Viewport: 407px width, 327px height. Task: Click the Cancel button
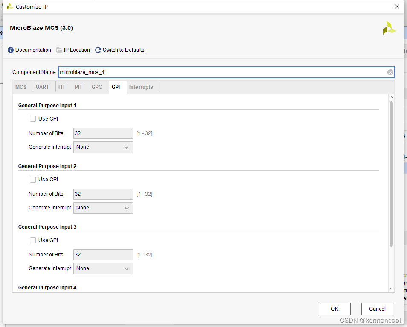(377, 309)
